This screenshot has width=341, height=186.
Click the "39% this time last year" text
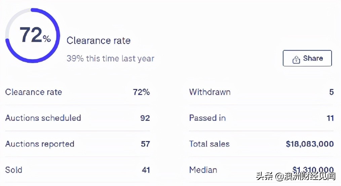point(110,58)
